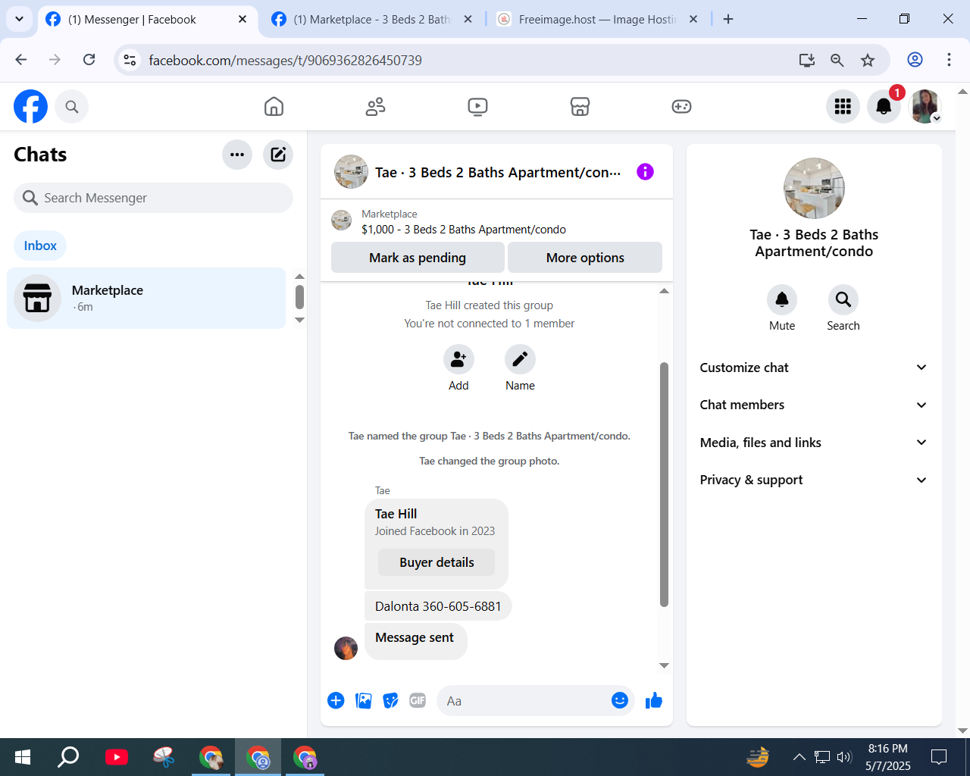This screenshot has width=970, height=776.
Task: Attach a photo with the image icon
Action: (364, 701)
